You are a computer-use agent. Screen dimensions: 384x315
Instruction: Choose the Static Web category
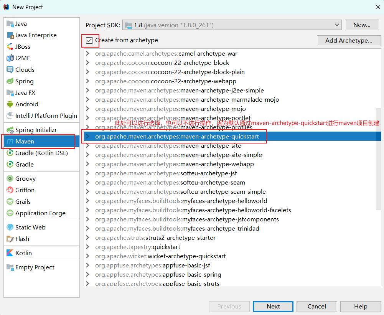pyautogui.click(x=42, y=228)
